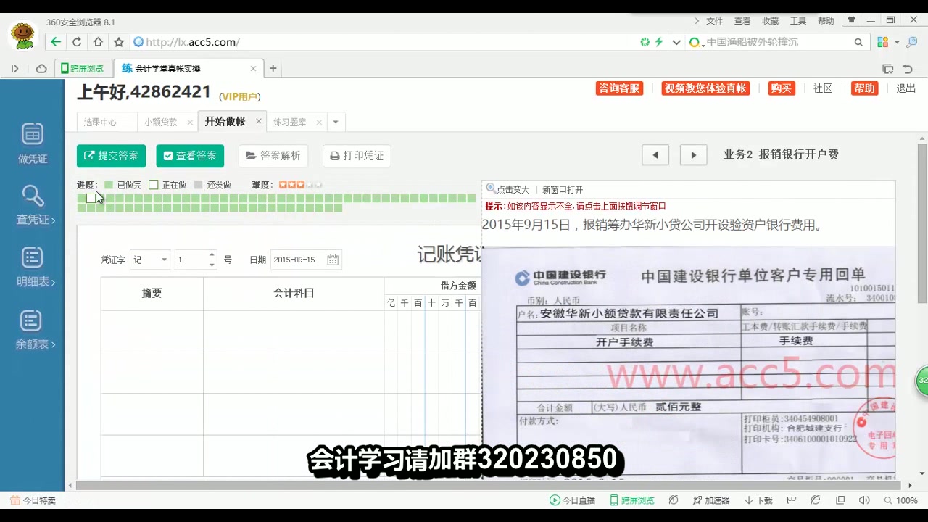The width and height of the screenshot is (928, 522).
Task: Increase the voucher number stepper
Action: pyautogui.click(x=212, y=255)
